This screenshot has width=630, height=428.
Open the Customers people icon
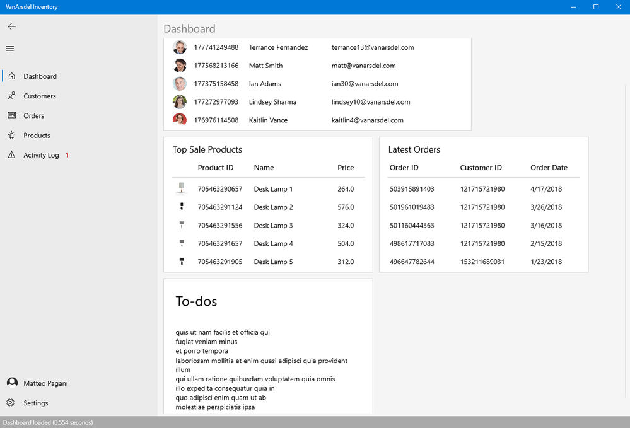(x=11, y=96)
